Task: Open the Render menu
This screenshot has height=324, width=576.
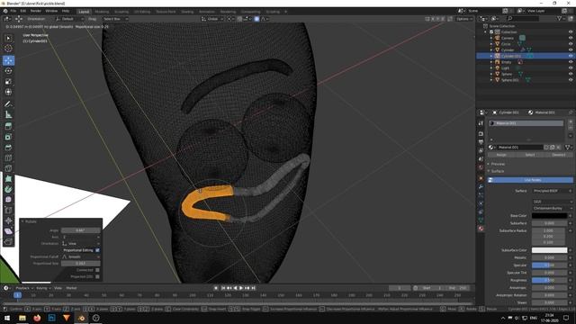Action: pyautogui.click(x=36, y=11)
